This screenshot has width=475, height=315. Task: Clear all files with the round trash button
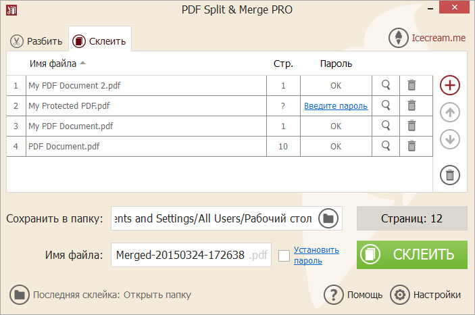click(x=450, y=175)
